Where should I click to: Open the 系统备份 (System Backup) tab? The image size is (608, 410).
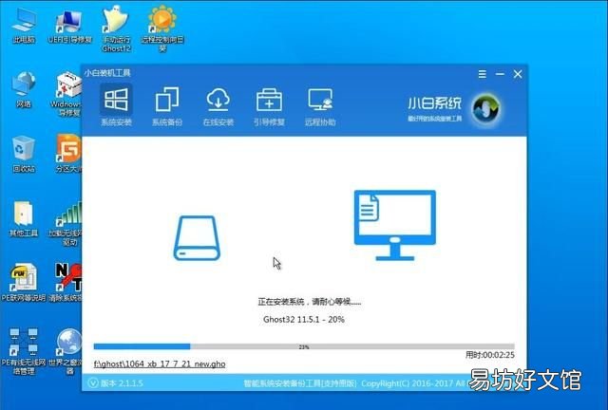[x=167, y=106]
